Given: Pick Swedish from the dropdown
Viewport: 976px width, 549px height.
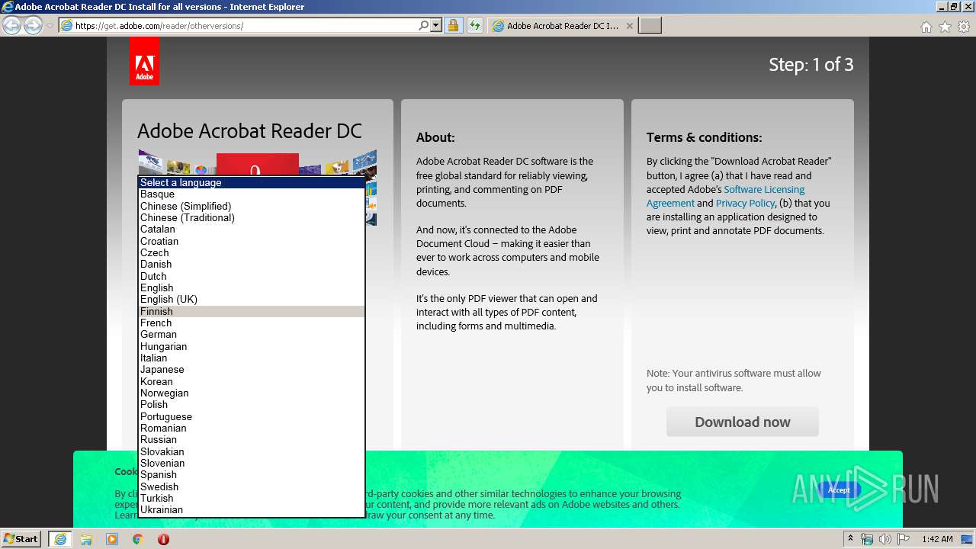Looking at the screenshot, I should 252,486.
